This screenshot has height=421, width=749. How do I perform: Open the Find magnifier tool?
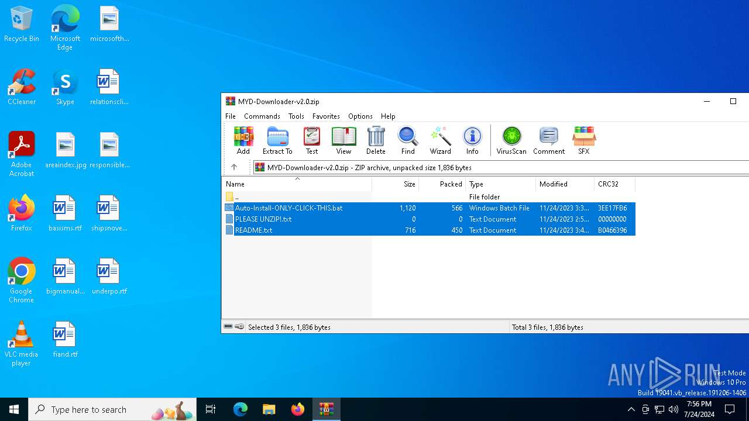point(408,140)
